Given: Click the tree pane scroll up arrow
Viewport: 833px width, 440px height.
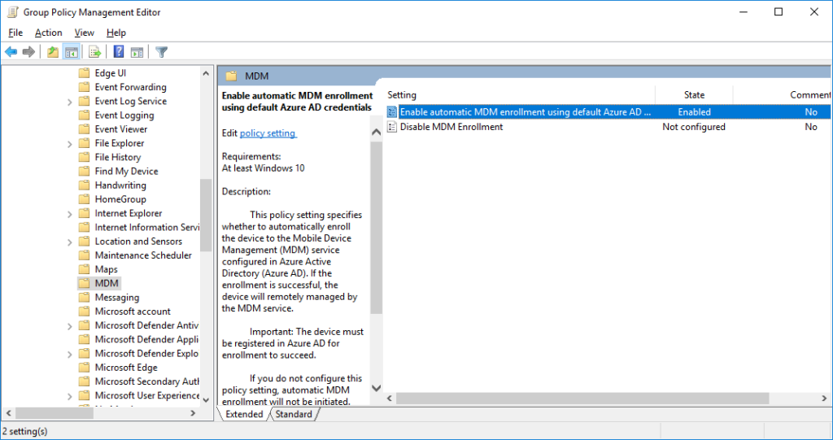Looking at the screenshot, I should pyautogui.click(x=206, y=73).
